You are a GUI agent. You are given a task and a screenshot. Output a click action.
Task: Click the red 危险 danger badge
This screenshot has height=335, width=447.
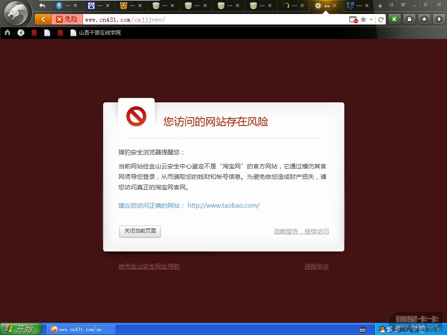click(x=67, y=19)
